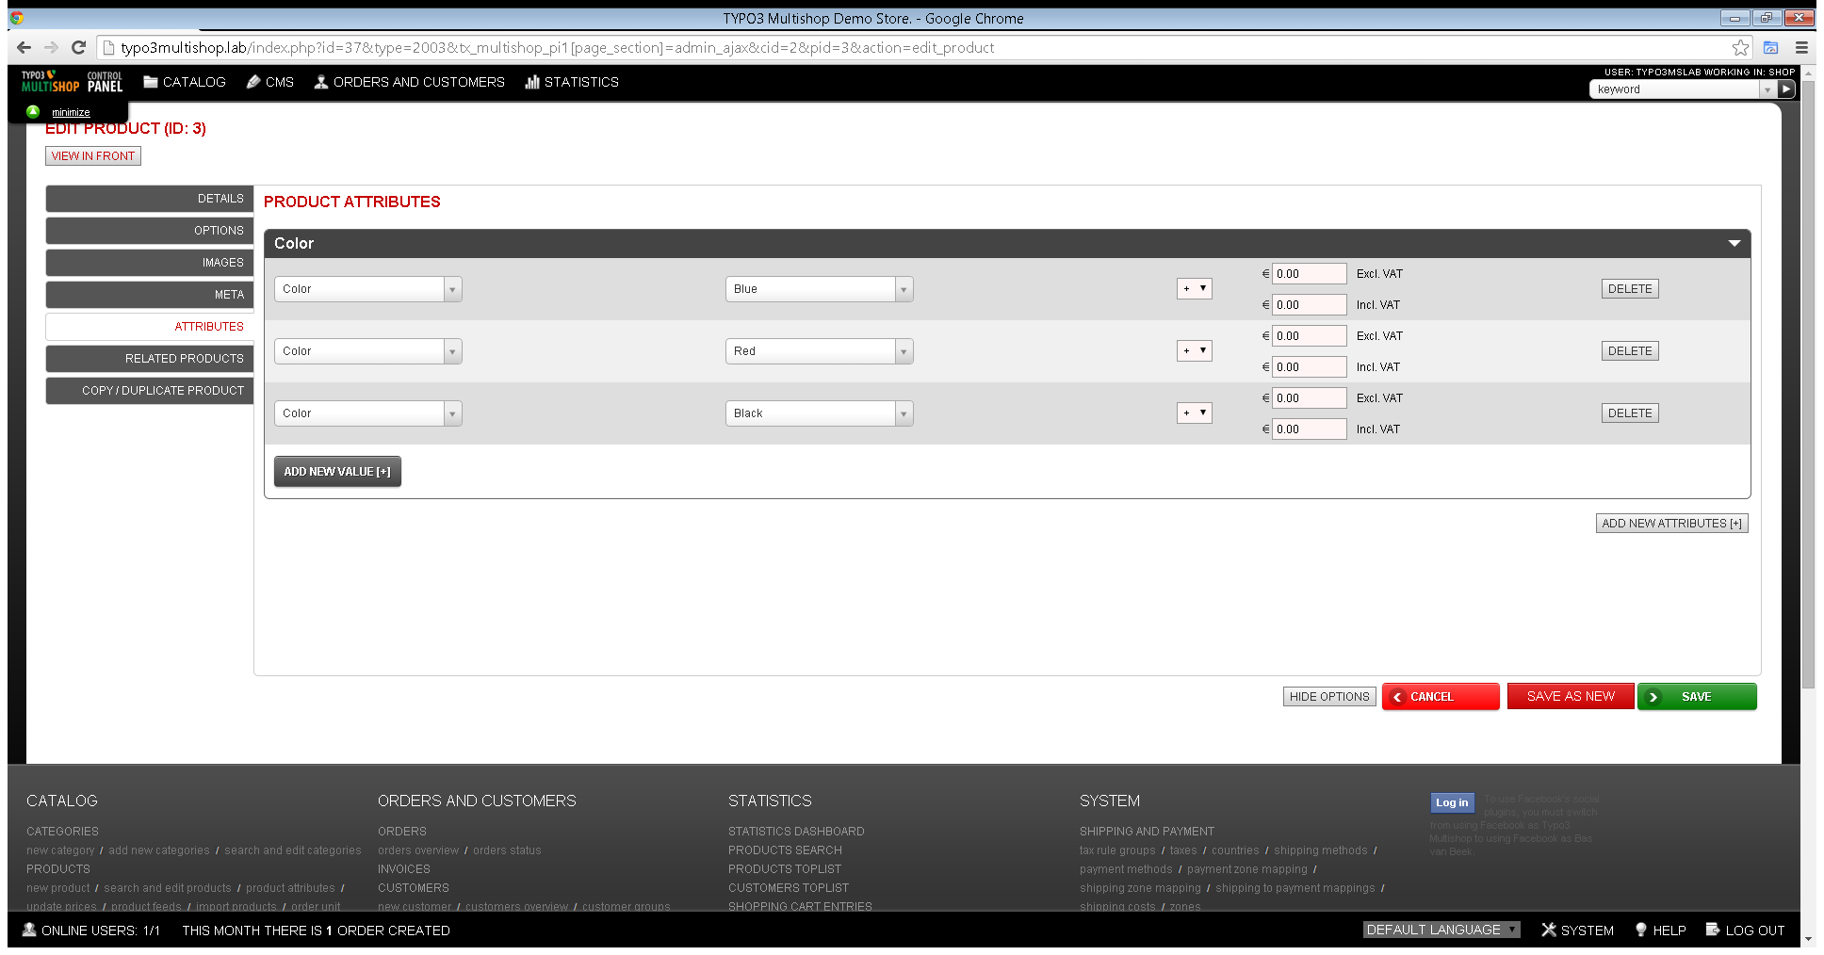Open Orders and Customers via the person icon
Screen dimensions: 1824x955
tap(320, 82)
